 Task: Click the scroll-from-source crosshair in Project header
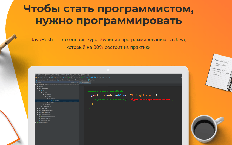(x=72, y=82)
